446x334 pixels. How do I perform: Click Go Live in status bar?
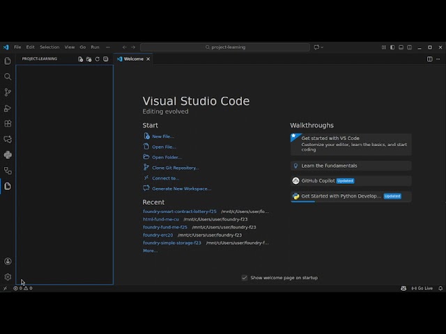point(422,288)
